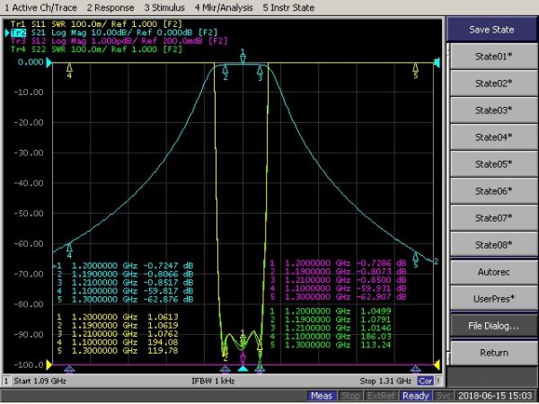Click the S21 marker 1 readout -0.7247 dB
Image resolution: width=539 pixels, height=404 pixels.
(168, 266)
